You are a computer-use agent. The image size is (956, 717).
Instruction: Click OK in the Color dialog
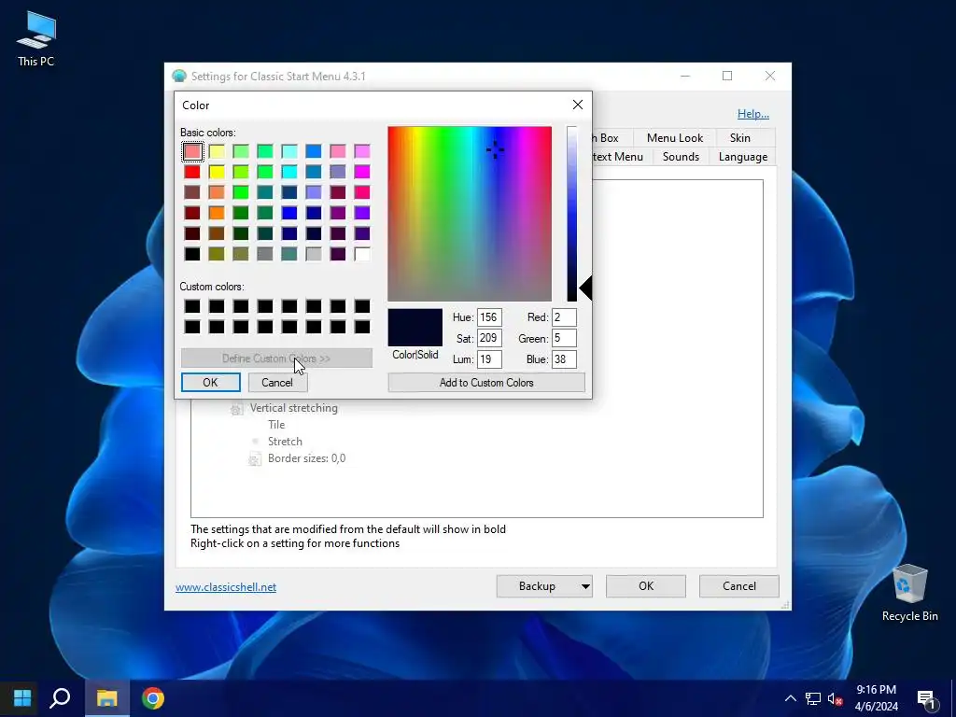click(x=210, y=382)
